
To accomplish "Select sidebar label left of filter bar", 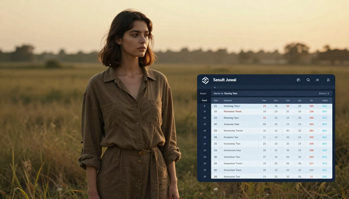I will coord(203,93).
